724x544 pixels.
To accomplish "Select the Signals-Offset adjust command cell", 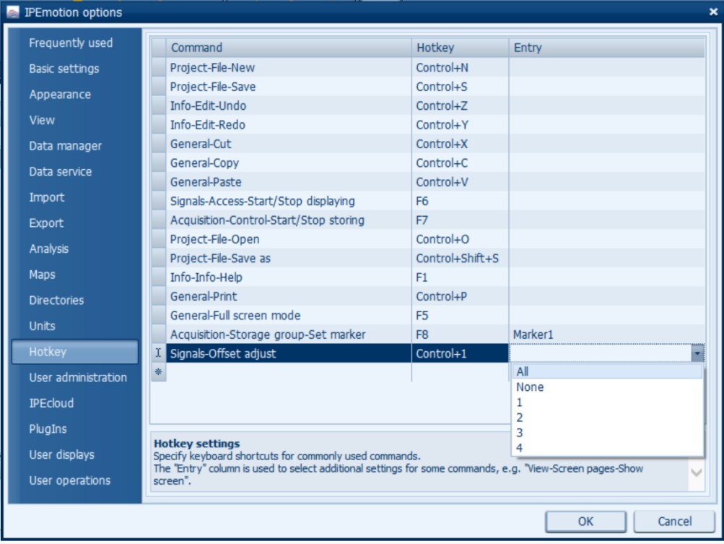I will [289, 353].
